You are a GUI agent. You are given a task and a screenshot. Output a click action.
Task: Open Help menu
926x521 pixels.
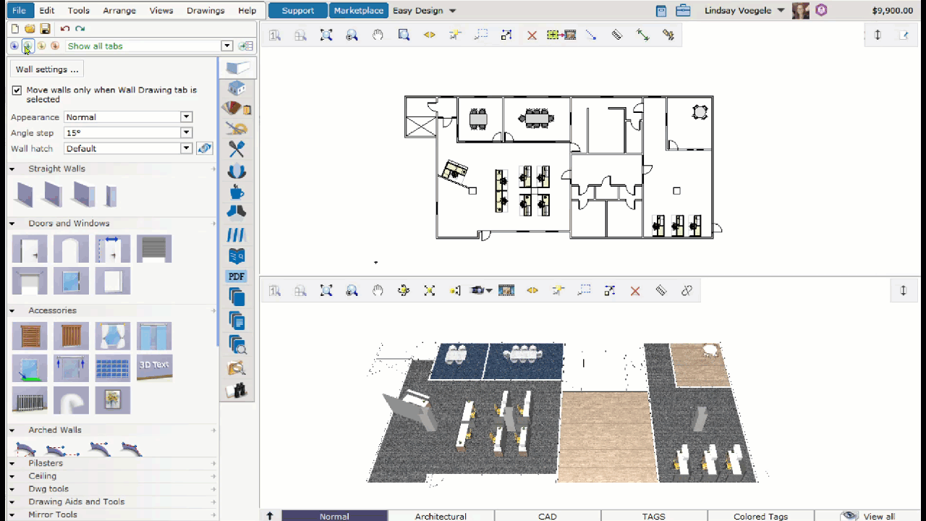coord(247,11)
